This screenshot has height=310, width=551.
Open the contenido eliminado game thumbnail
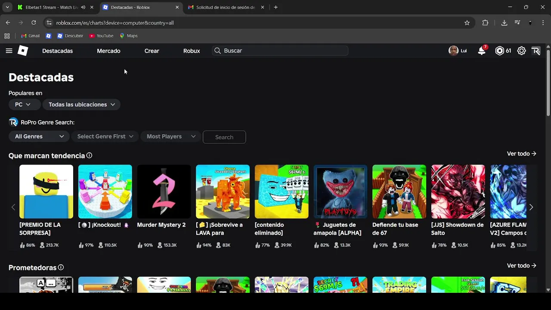point(282,192)
